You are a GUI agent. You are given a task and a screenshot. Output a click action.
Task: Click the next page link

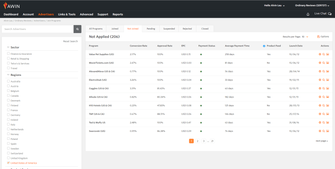[x=322, y=141]
